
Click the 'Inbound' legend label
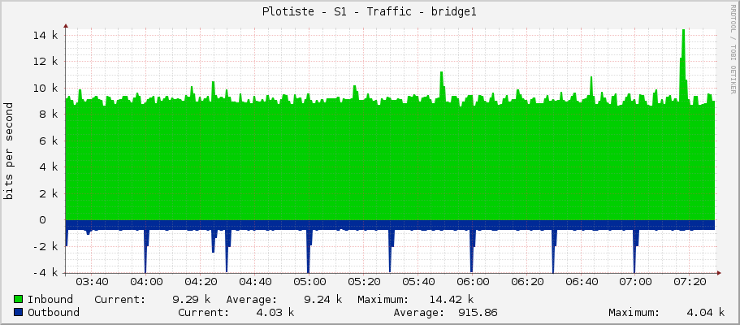pyautogui.click(x=50, y=300)
